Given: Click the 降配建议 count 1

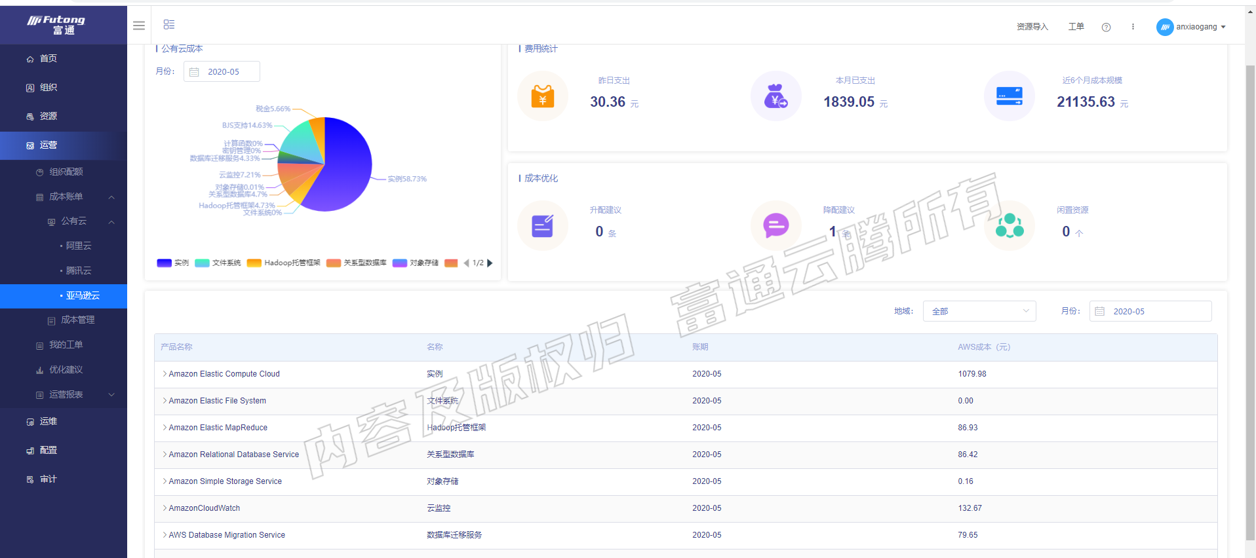Looking at the screenshot, I should (x=833, y=231).
